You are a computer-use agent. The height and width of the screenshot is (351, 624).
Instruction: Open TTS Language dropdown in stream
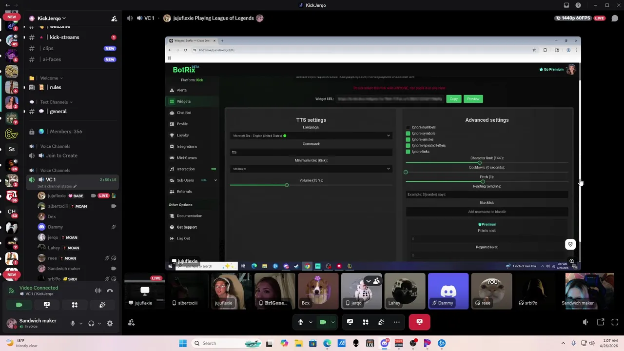click(311, 136)
